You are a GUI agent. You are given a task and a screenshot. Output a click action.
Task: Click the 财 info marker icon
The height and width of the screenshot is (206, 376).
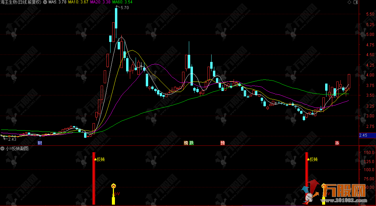[x=40, y=143]
